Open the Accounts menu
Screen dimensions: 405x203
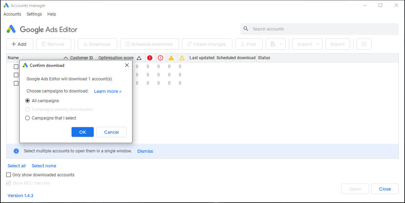pyautogui.click(x=12, y=14)
